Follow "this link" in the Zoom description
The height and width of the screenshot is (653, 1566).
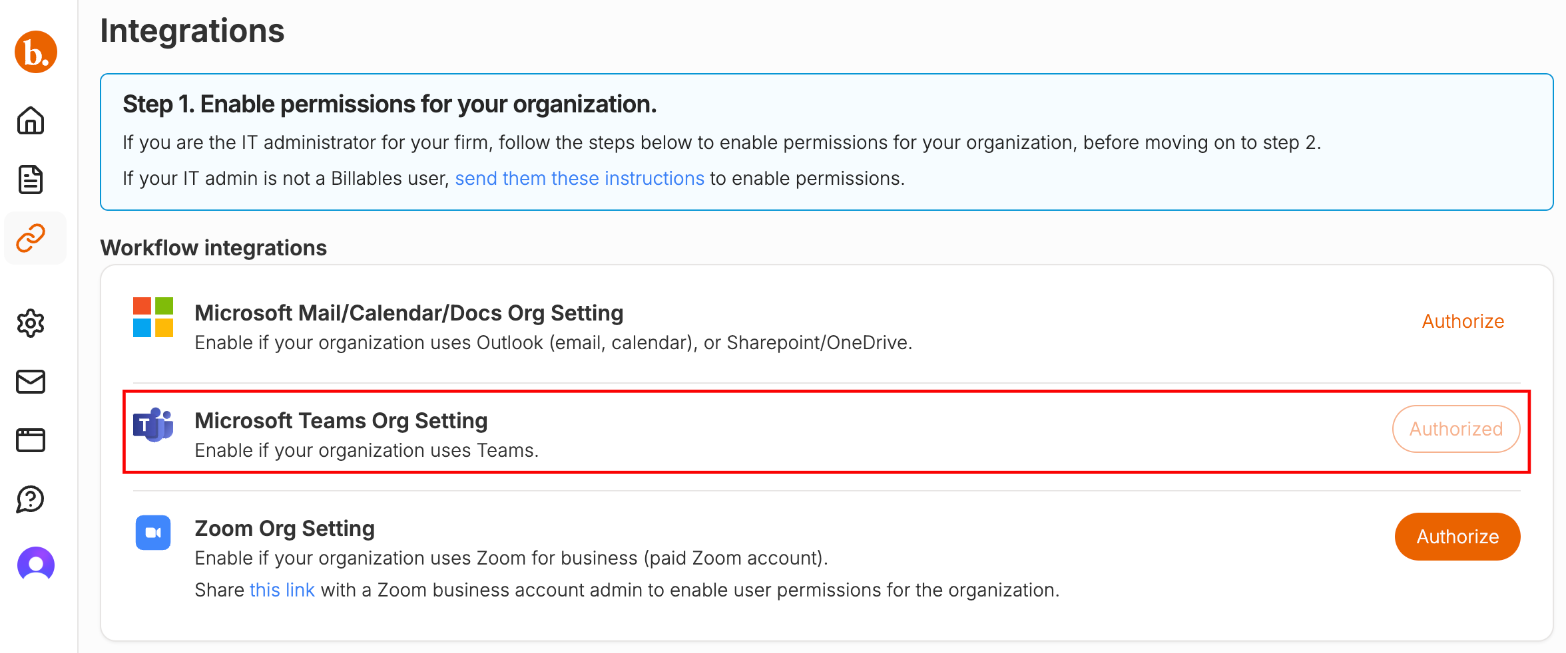(282, 590)
